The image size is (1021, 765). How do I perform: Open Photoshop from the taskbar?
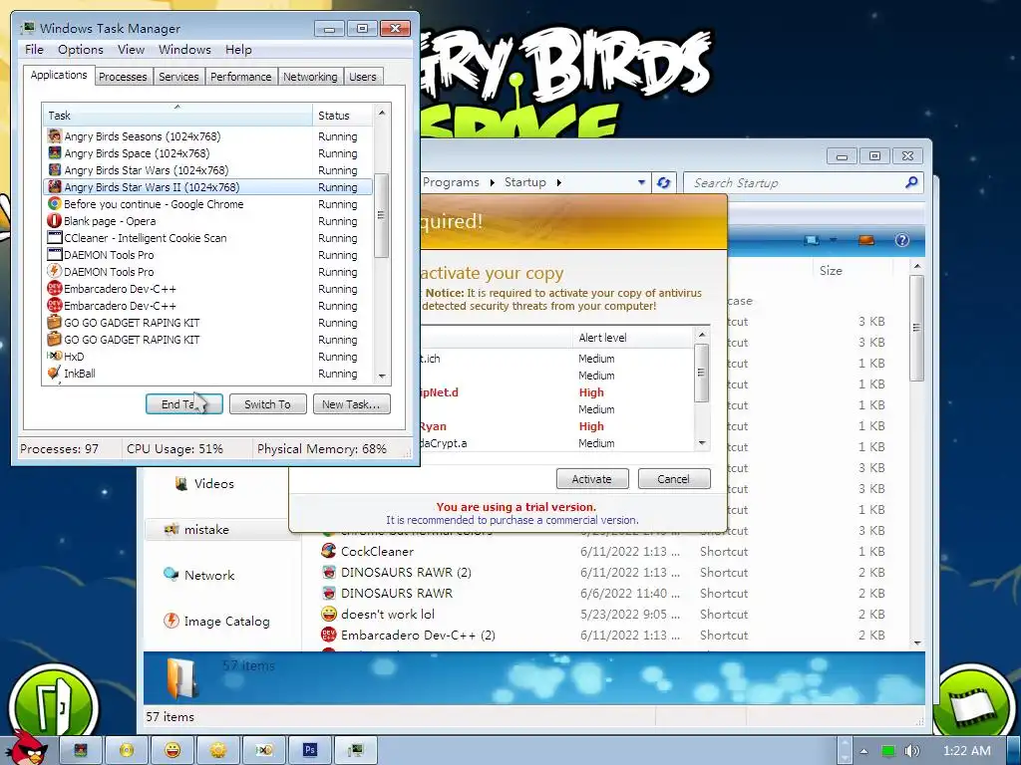[x=309, y=750]
